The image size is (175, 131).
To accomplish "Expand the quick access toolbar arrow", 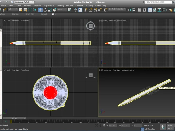I will click(x=35, y=2).
